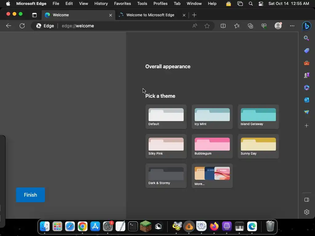The height and width of the screenshot is (236, 315).
Task: Open sidebar Microsoft 365 icon
Action: pyautogui.click(x=307, y=88)
